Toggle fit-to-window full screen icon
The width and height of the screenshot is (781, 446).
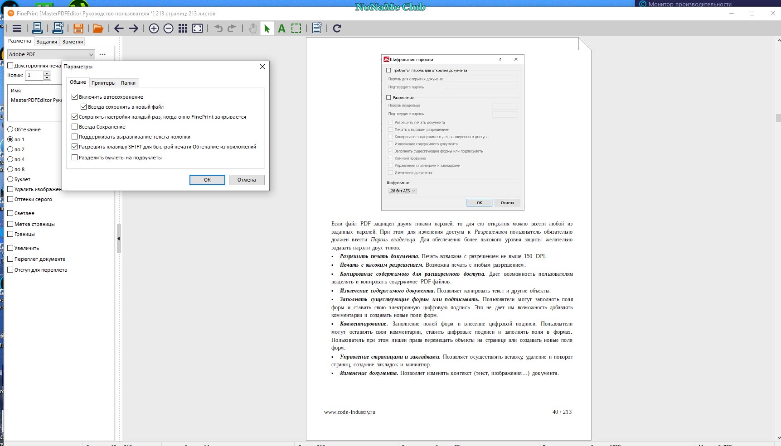(197, 29)
